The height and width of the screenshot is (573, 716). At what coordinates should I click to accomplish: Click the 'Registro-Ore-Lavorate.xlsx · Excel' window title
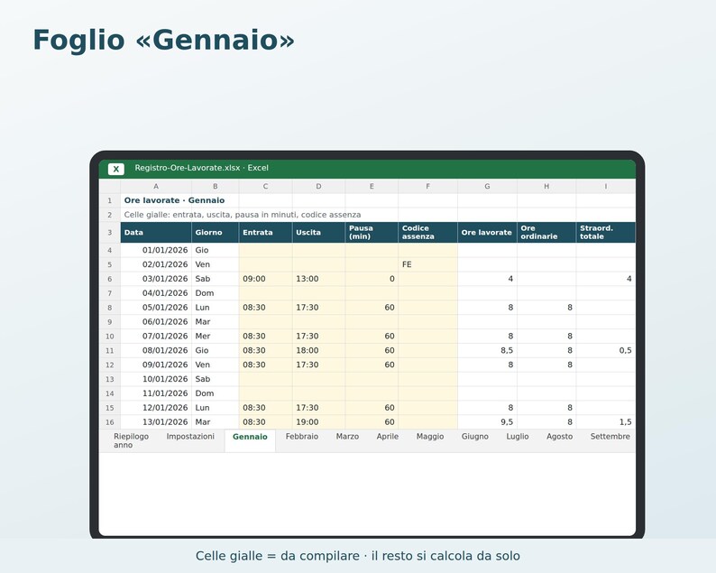click(x=201, y=168)
